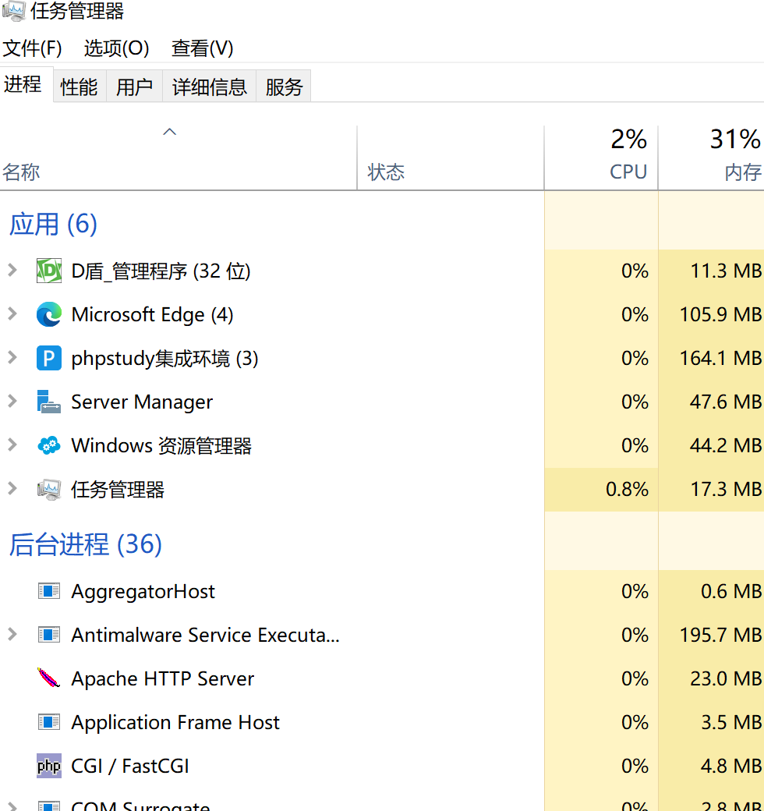Switch to the 用户 tab
Image resolution: width=764 pixels, height=811 pixels.
tap(134, 87)
